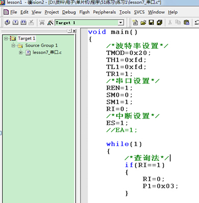The height and width of the screenshot is (203, 199).
Task: Click the code line TR1=1;
Action: (x=119, y=74)
